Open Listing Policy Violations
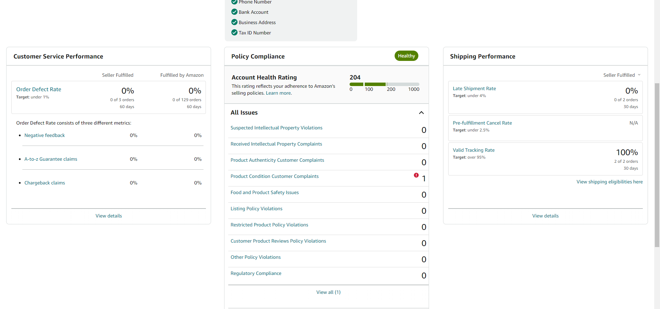 pyautogui.click(x=256, y=209)
